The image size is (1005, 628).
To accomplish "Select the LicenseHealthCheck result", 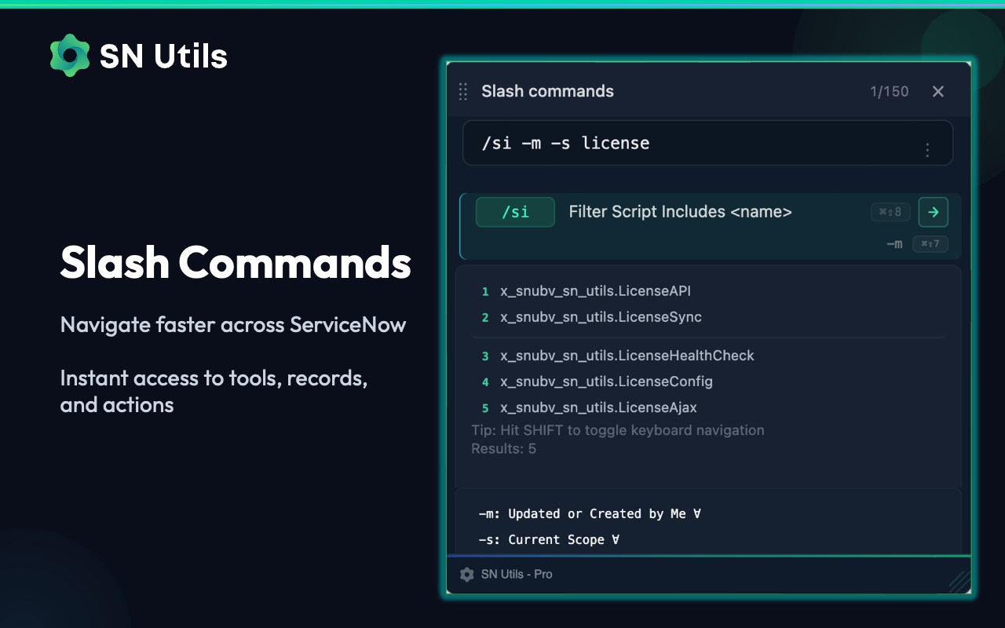I will [627, 356].
